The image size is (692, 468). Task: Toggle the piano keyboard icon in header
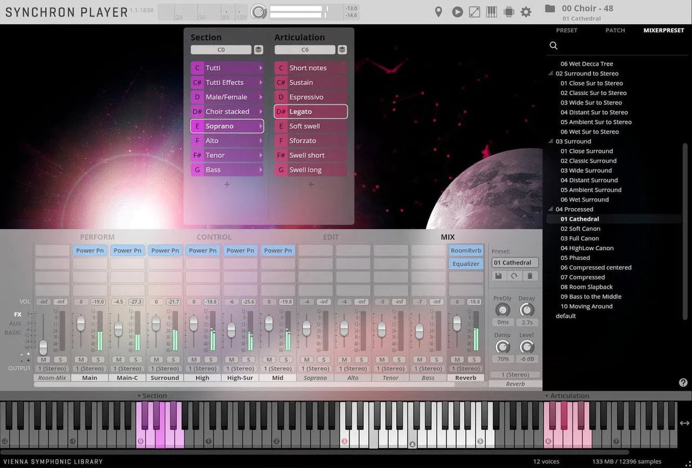coord(492,12)
